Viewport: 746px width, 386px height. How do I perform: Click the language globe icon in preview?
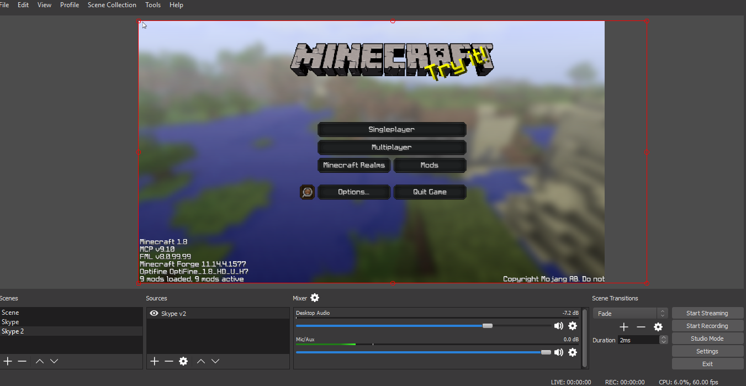tap(308, 192)
